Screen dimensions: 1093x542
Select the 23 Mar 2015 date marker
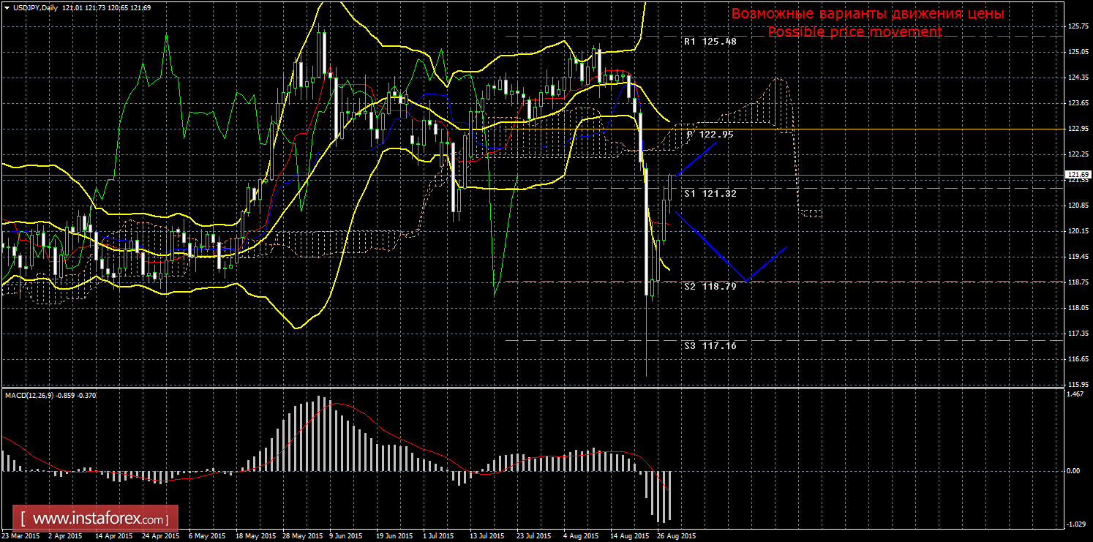(x=20, y=535)
